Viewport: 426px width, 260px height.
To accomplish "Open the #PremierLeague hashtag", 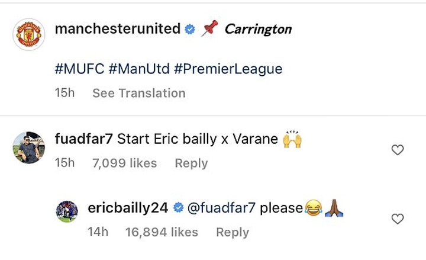I will pos(228,69).
